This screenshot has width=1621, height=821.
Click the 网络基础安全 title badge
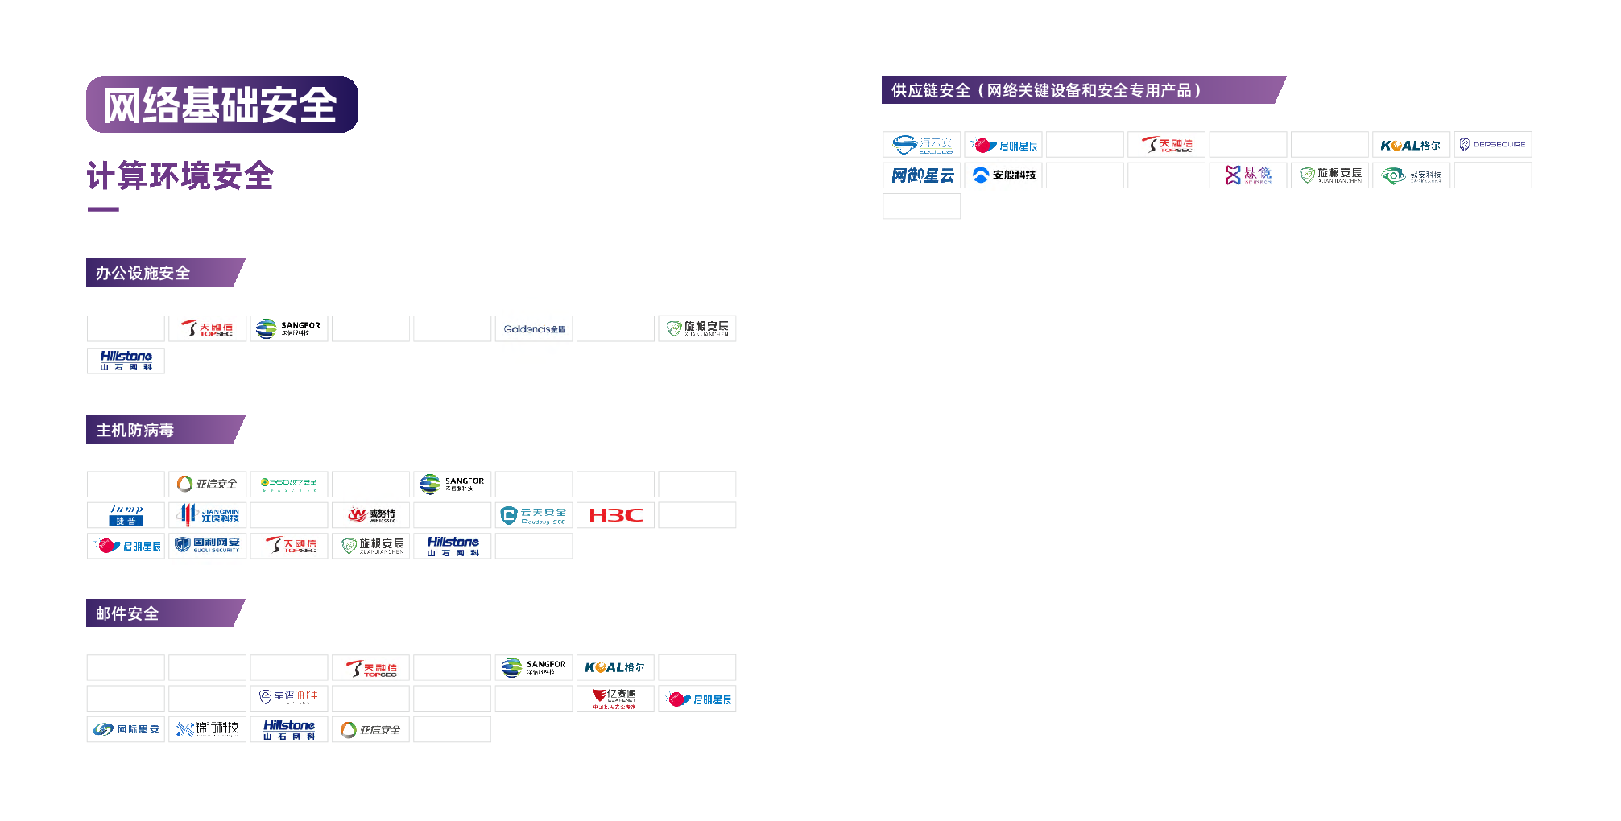coord(222,105)
